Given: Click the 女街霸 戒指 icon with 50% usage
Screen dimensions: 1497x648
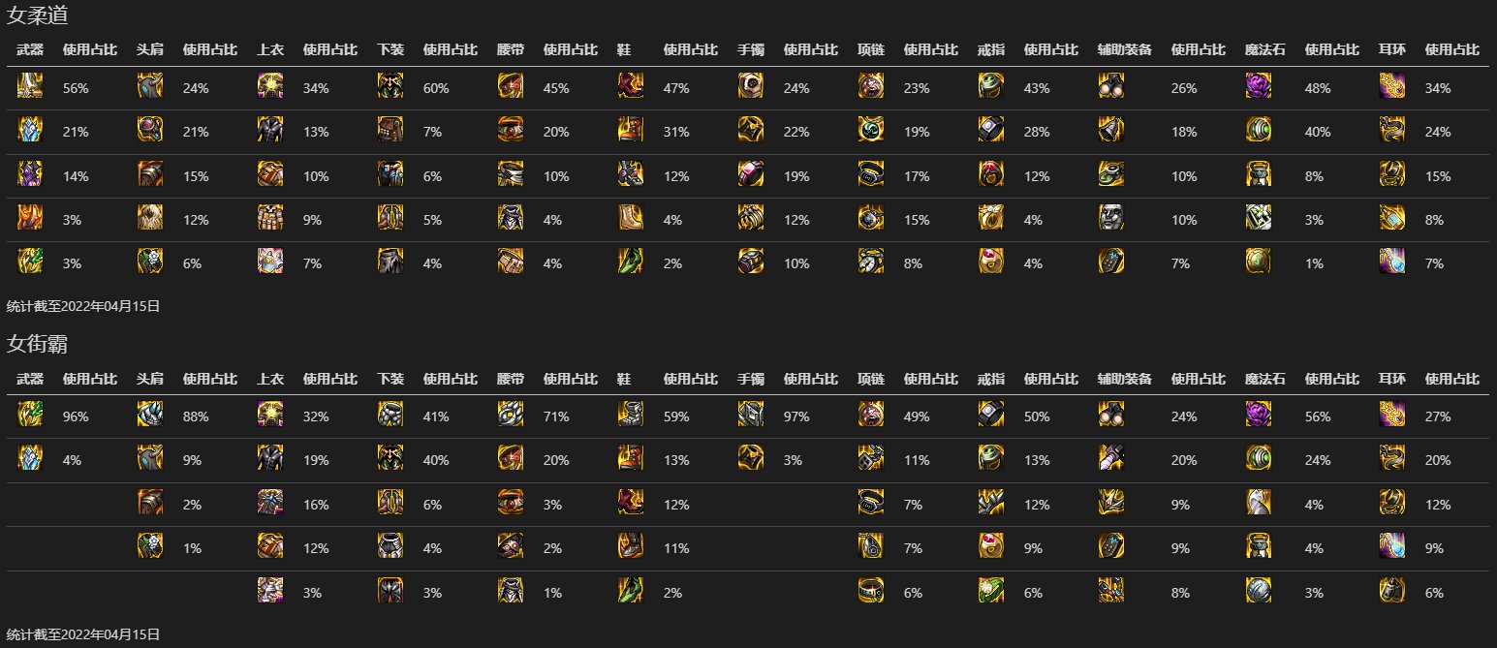Looking at the screenshot, I should 991,415.
